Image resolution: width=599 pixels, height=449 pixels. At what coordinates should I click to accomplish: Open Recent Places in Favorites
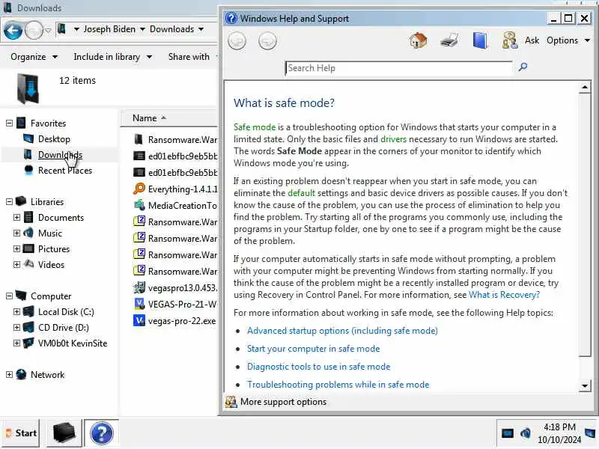[x=65, y=171]
